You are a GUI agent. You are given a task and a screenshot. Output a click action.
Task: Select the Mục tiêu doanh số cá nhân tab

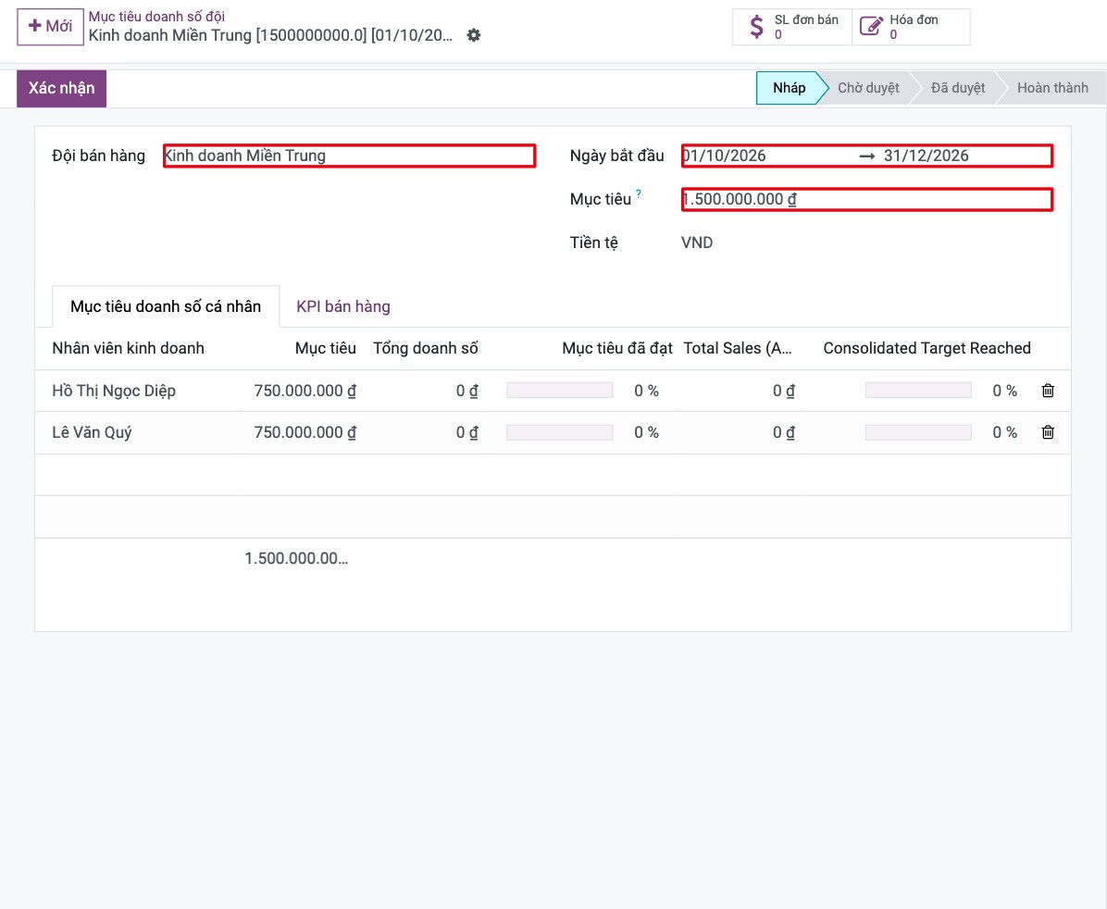pyautogui.click(x=166, y=306)
